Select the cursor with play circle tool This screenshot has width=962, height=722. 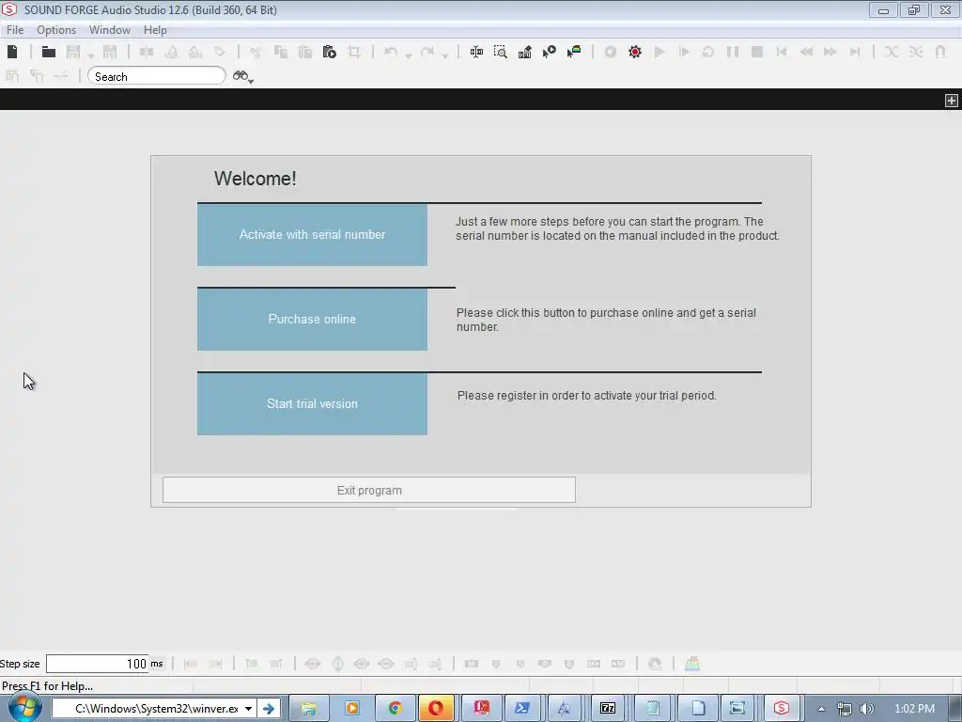[549, 52]
